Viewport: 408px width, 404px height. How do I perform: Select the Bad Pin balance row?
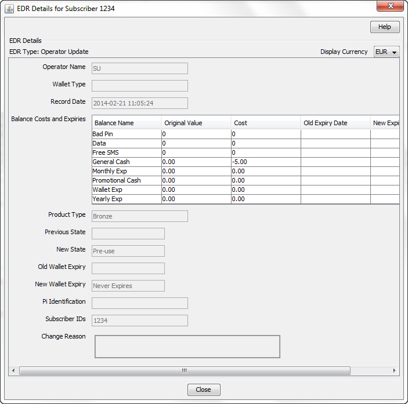pyautogui.click(x=245, y=134)
